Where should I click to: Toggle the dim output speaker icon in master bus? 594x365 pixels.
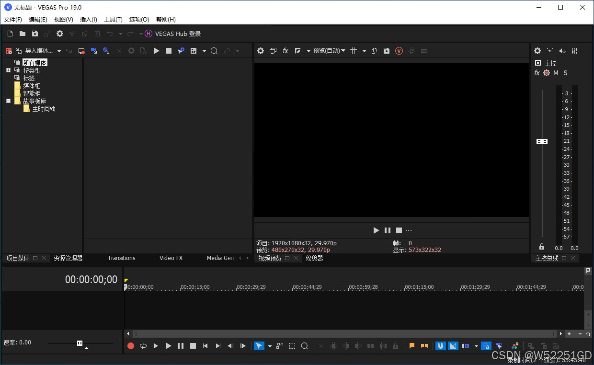point(562,51)
